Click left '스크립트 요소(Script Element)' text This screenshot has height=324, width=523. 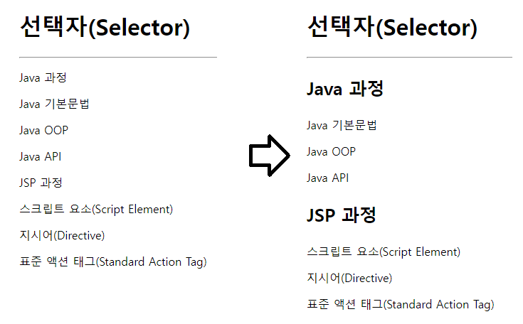click(x=96, y=210)
